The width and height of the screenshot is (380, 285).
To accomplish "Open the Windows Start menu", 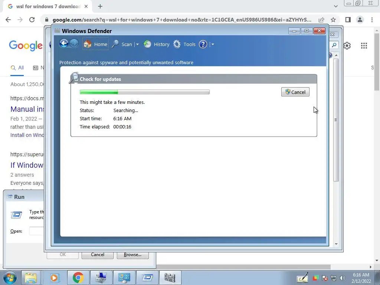I will [10, 278].
